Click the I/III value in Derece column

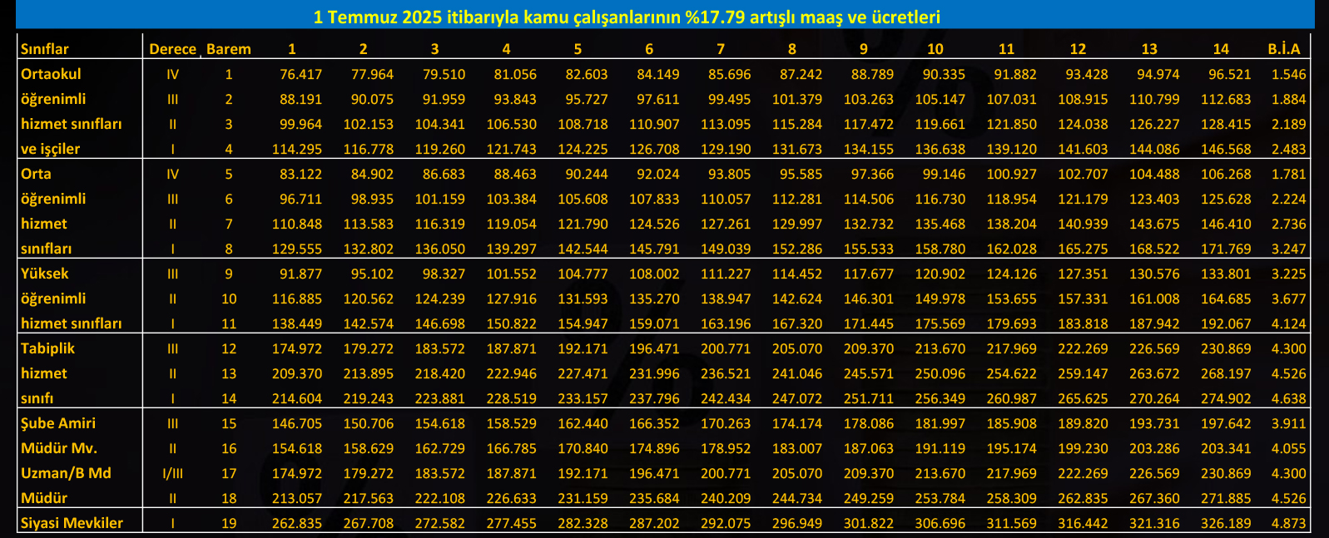click(x=172, y=473)
